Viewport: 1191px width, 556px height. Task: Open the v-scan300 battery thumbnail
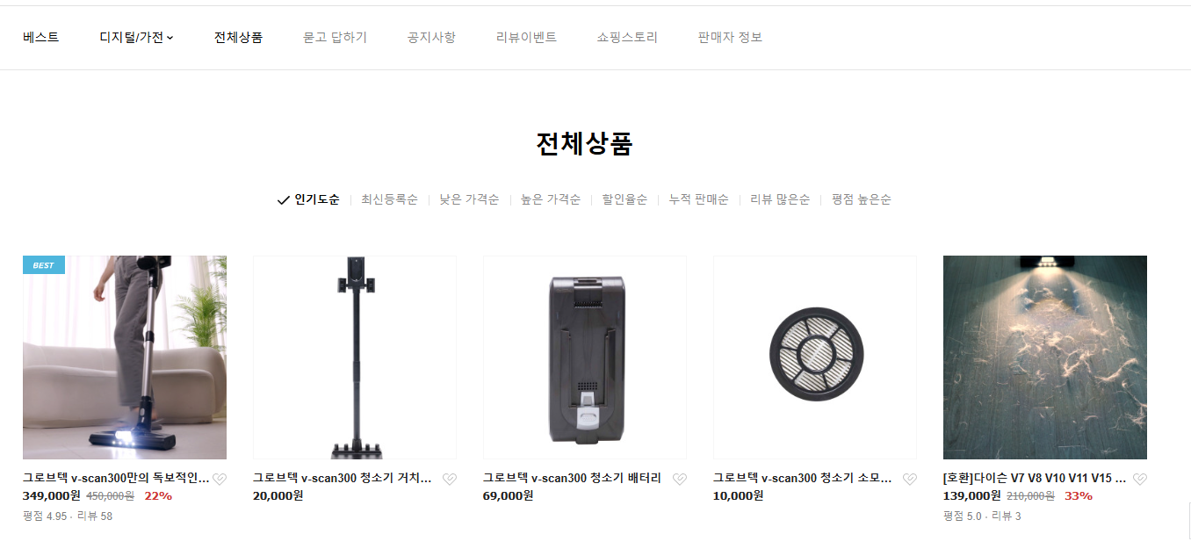(x=585, y=357)
